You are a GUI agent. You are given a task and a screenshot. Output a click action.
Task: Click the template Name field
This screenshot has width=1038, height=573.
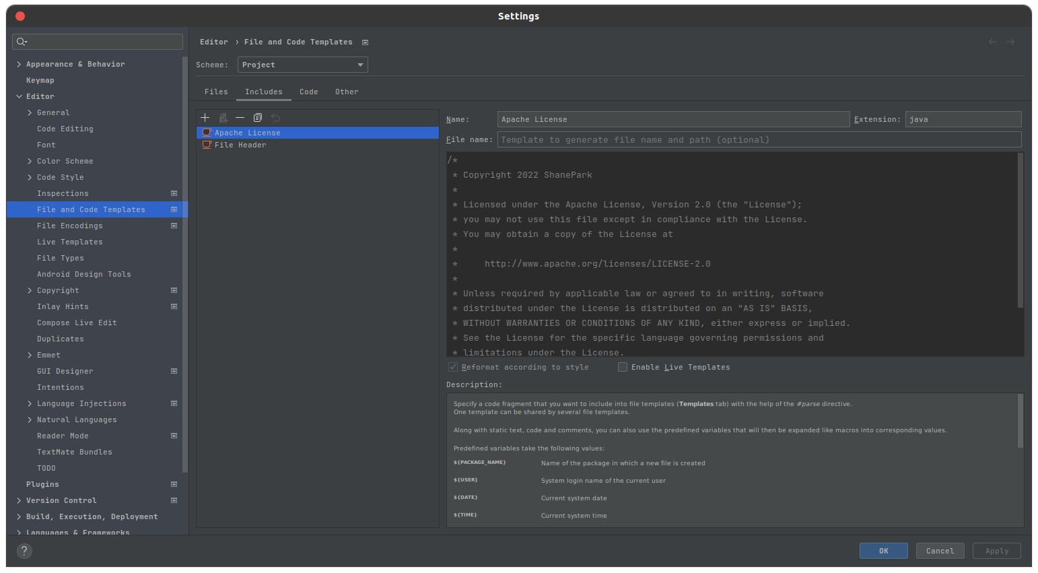tap(673, 119)
